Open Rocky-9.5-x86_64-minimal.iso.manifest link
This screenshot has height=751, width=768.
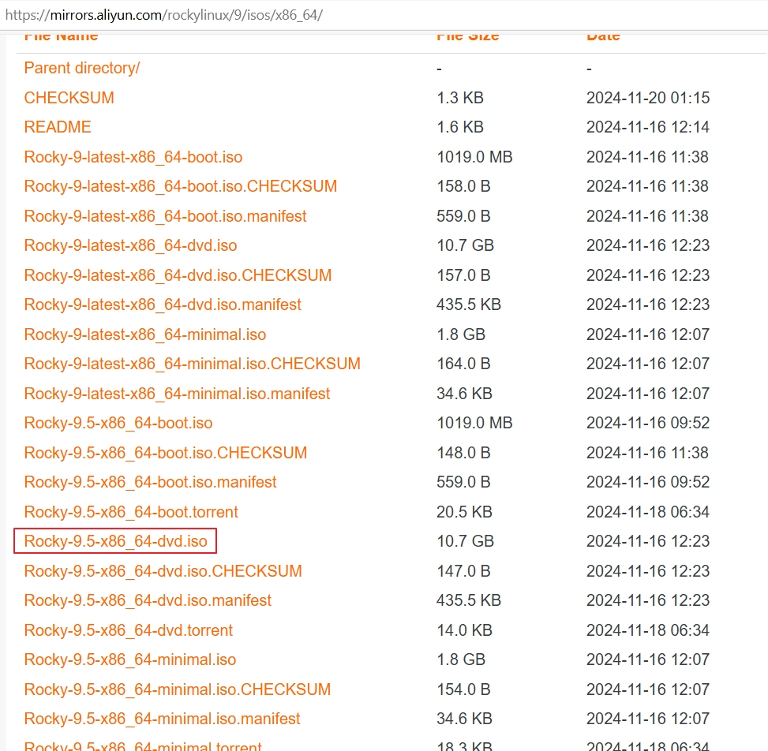click(x=162, y=719)
